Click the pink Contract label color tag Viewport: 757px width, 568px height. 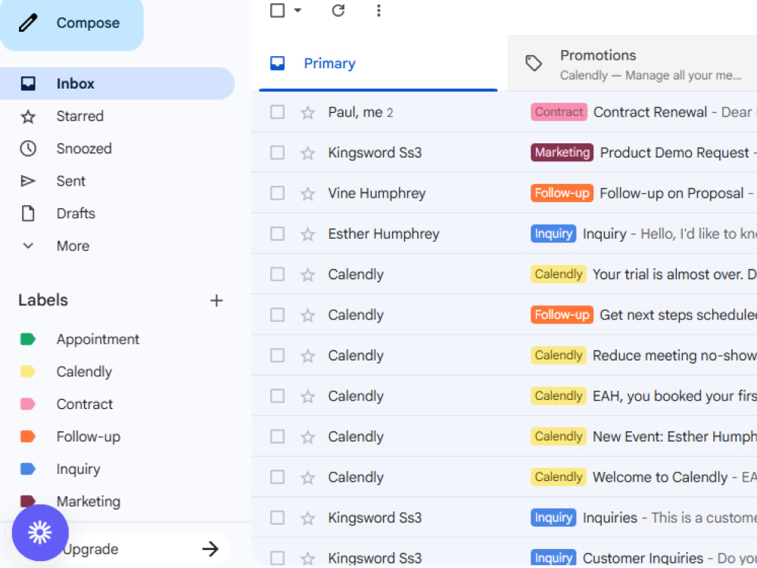coord(27,404)
